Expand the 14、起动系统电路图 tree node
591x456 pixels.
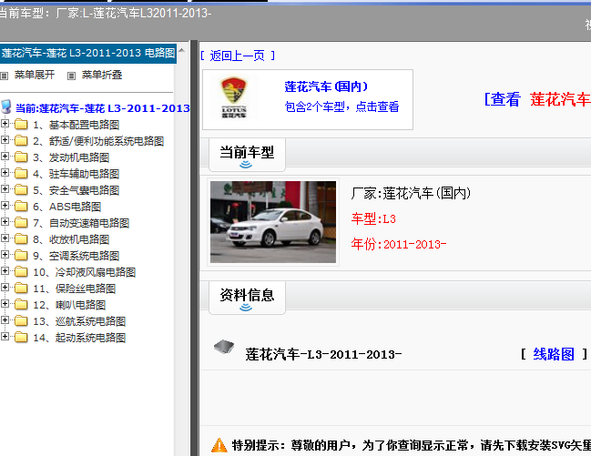[x=5, y=337]
